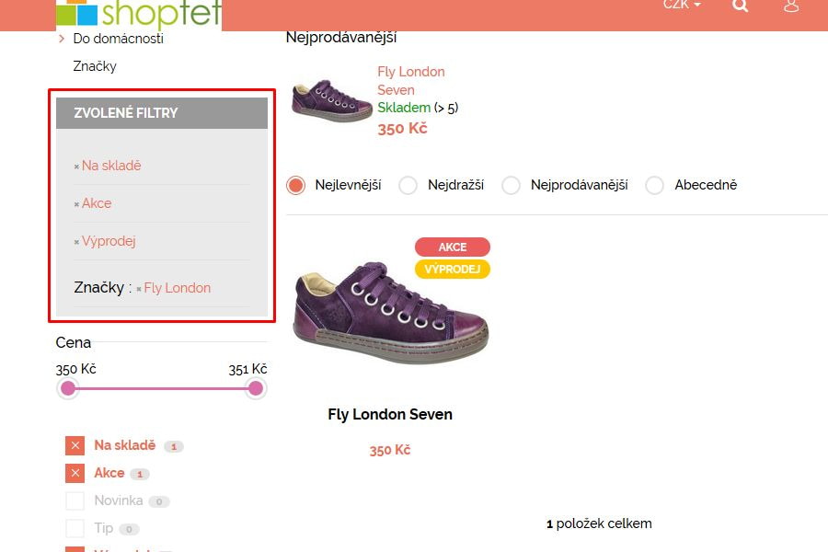Remove the Fly London brand filter
The image size is (828, 552).
(x=173, y=288)
